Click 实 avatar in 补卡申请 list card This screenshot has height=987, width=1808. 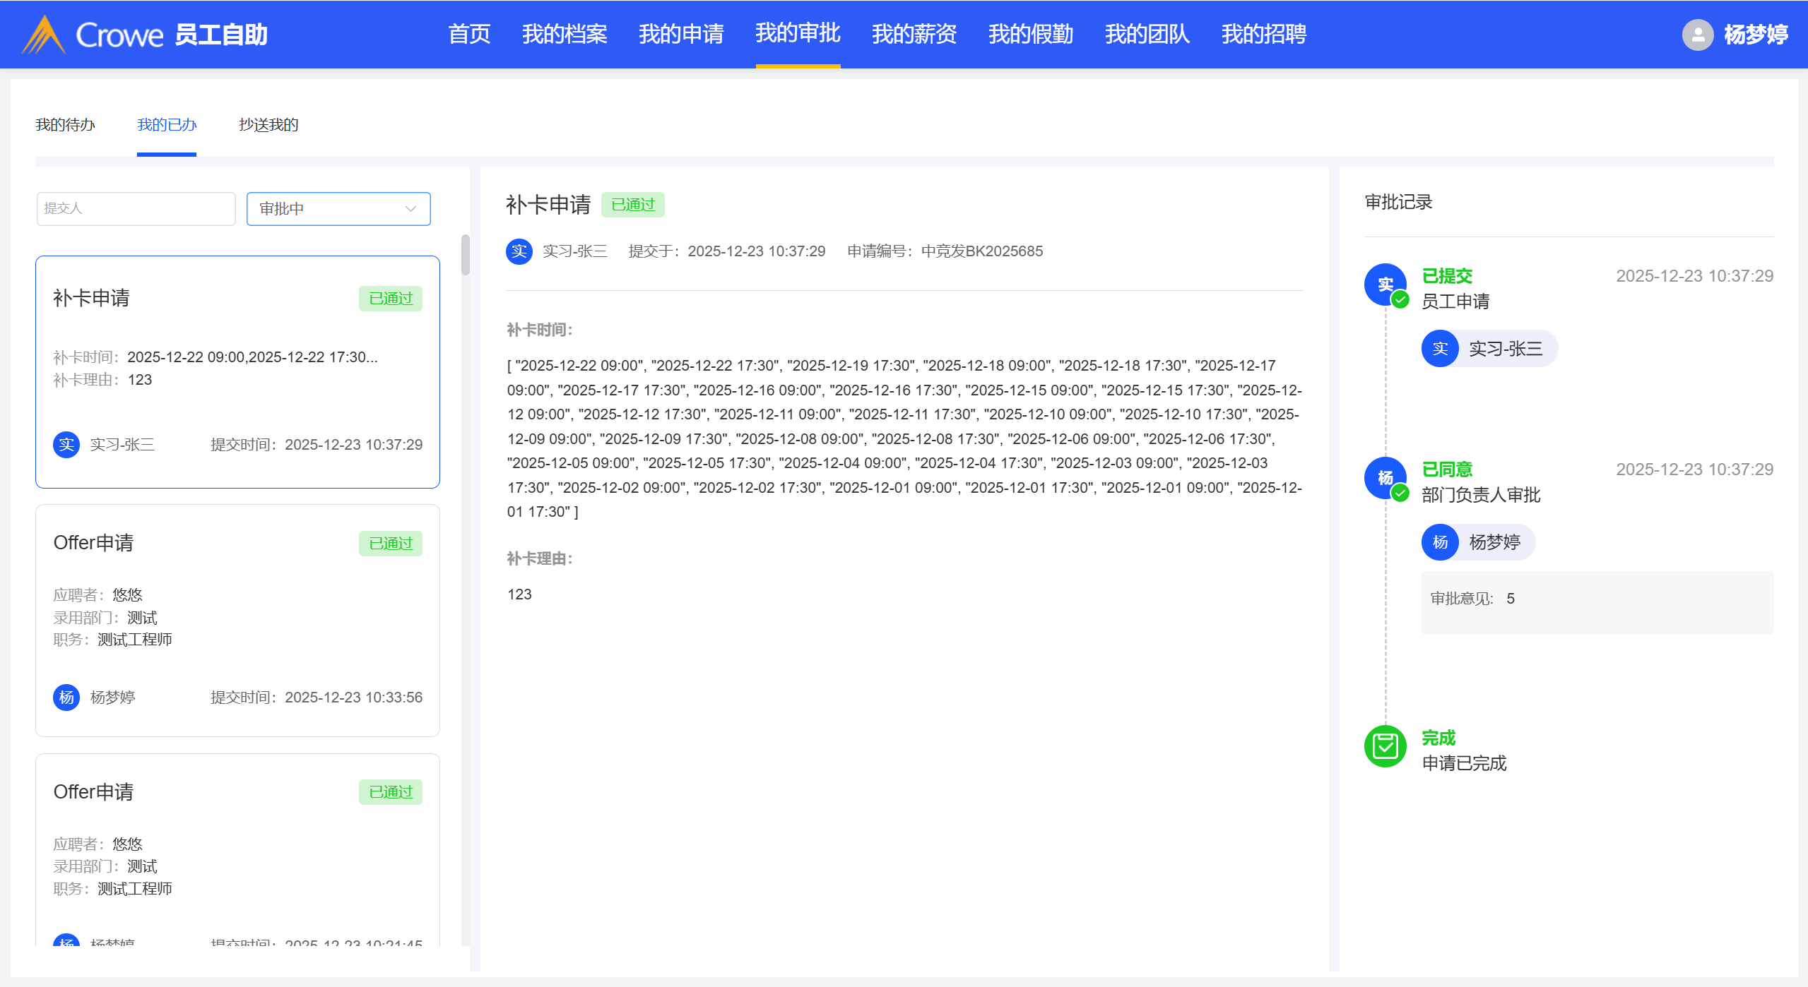pyautogui.click(x=66, y=445)
